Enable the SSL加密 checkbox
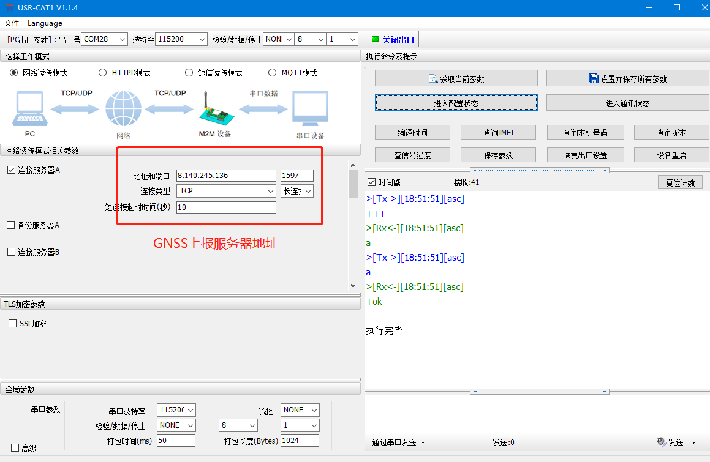Viewport: 710px width, 462px height. 12,324
